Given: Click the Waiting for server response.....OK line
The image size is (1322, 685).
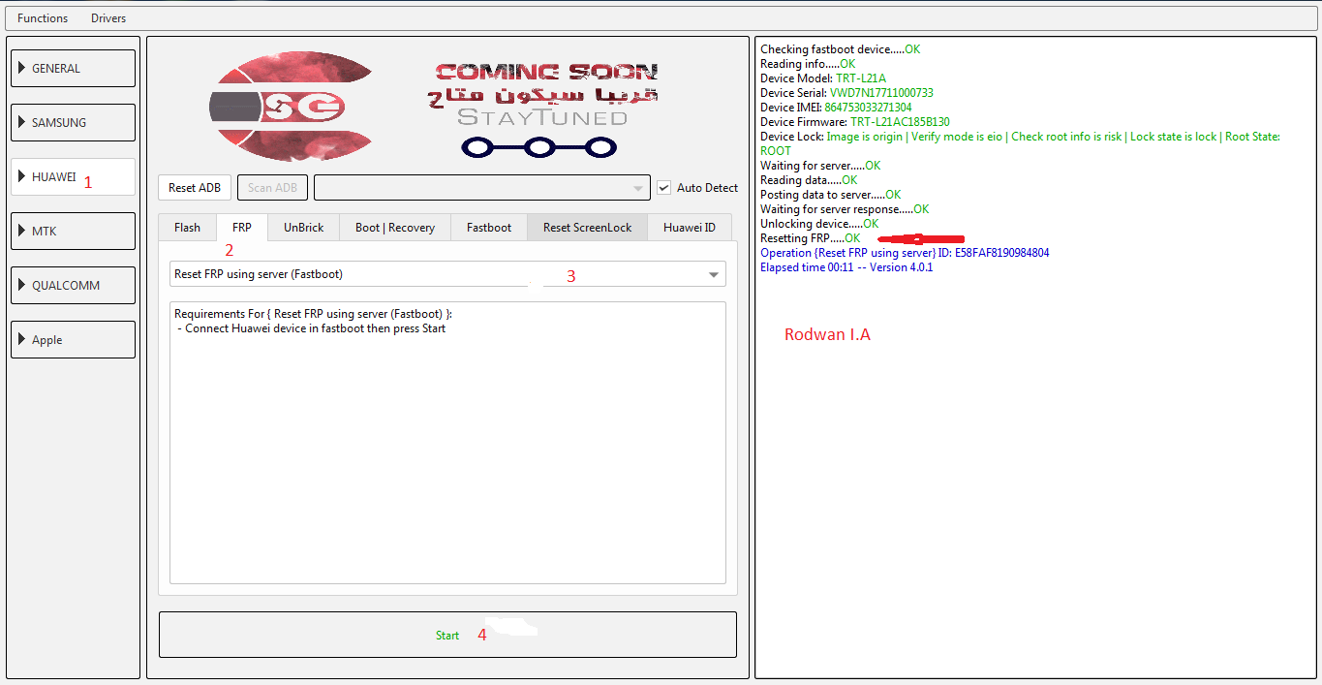Looking at the screenshot, I should tap(845, 209).
